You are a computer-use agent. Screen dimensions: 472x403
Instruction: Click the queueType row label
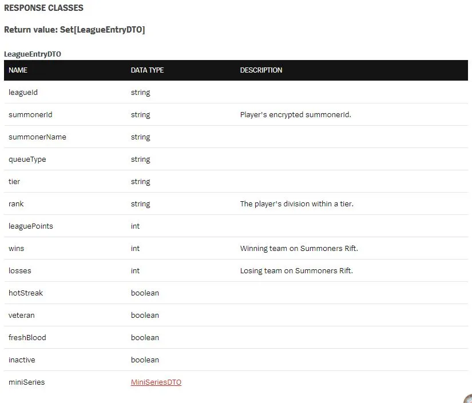[x=27, y=159]
